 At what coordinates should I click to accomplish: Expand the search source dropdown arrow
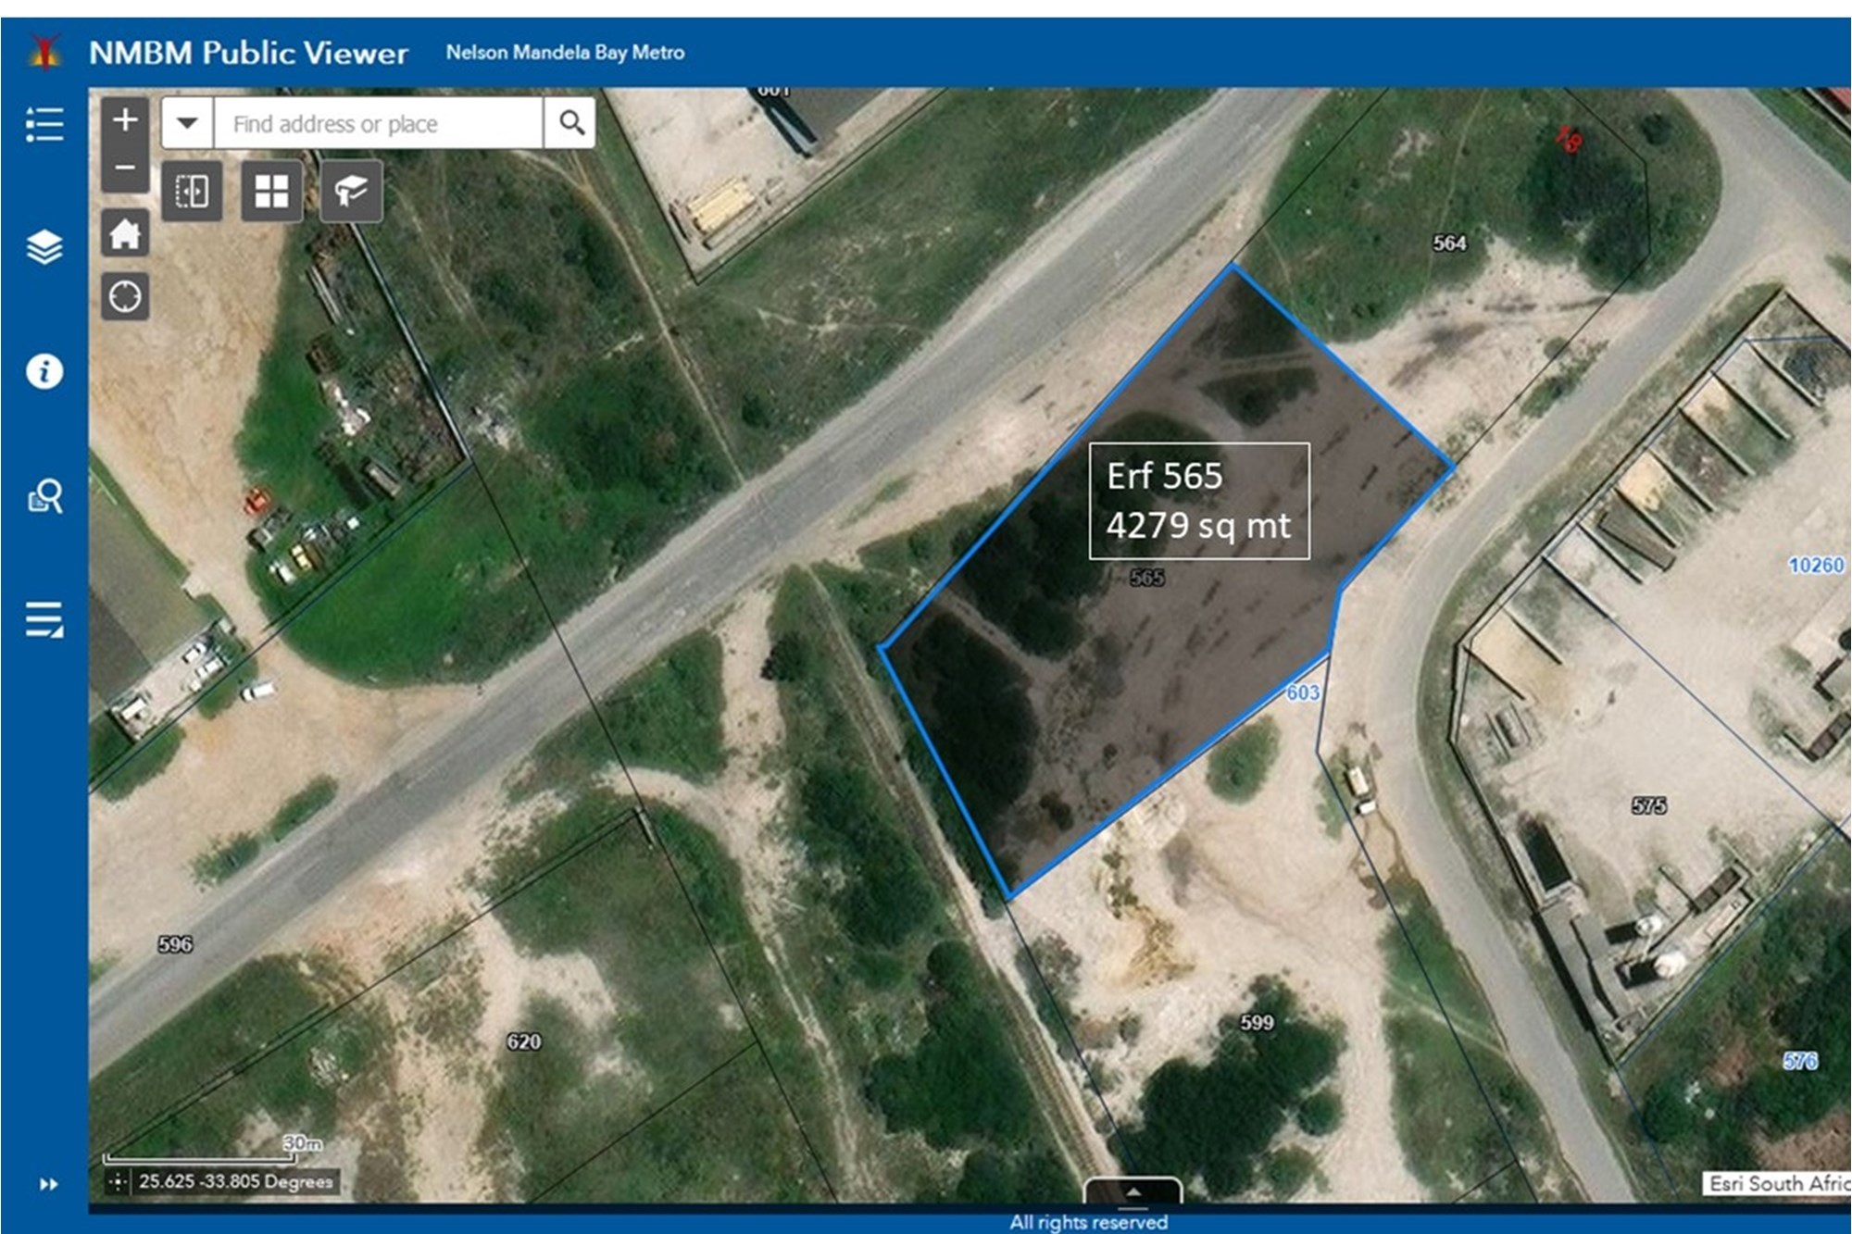(x=187, y=123)
